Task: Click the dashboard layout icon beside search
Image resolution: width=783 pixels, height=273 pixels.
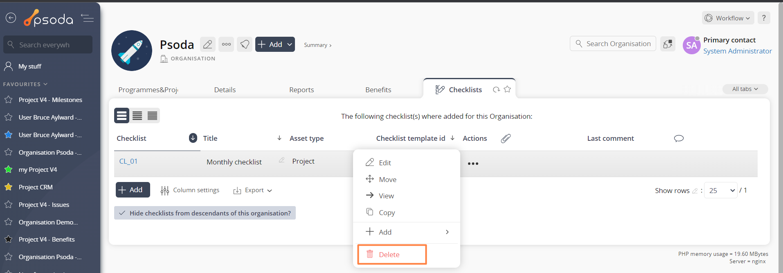Action: click(x=668, y=44)
